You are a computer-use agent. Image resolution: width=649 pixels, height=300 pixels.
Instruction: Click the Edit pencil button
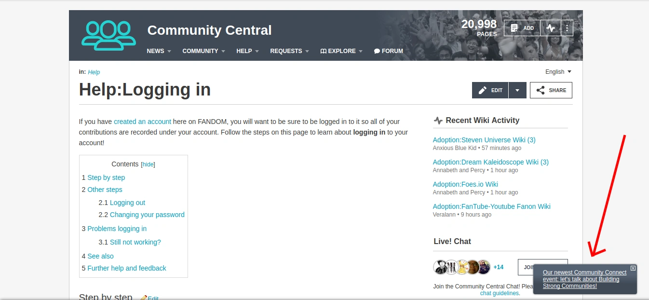490,90
